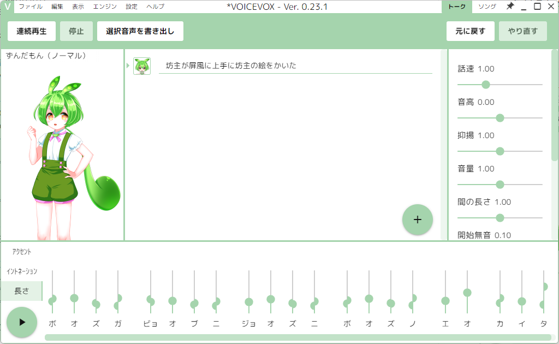Select the イントネーション tab
The height and width of the screenshot is (344, 559).
(x=22, y=271)
